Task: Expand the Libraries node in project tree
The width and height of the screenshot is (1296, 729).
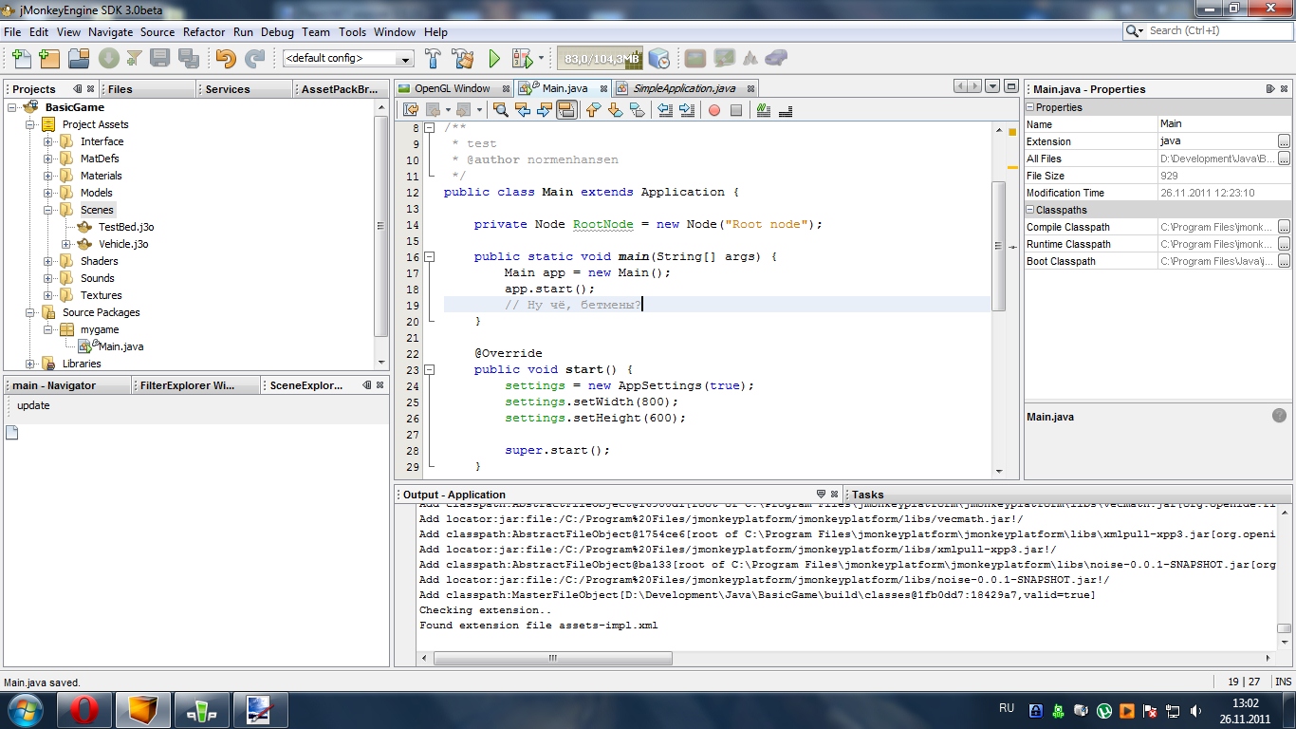Action: coord(30,364)
